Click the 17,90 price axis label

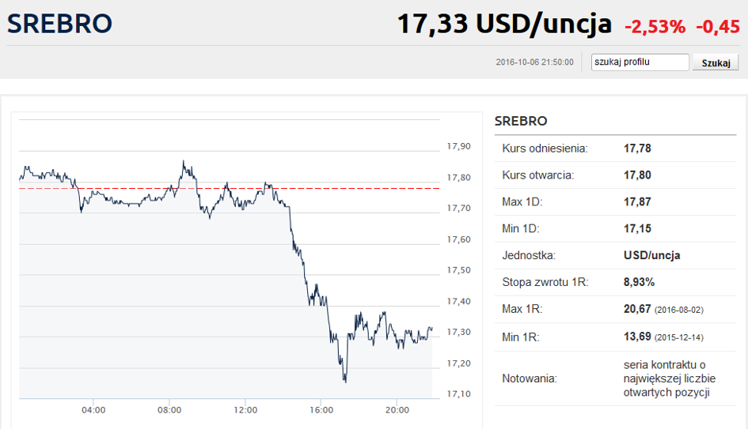[x=458, y=146]
